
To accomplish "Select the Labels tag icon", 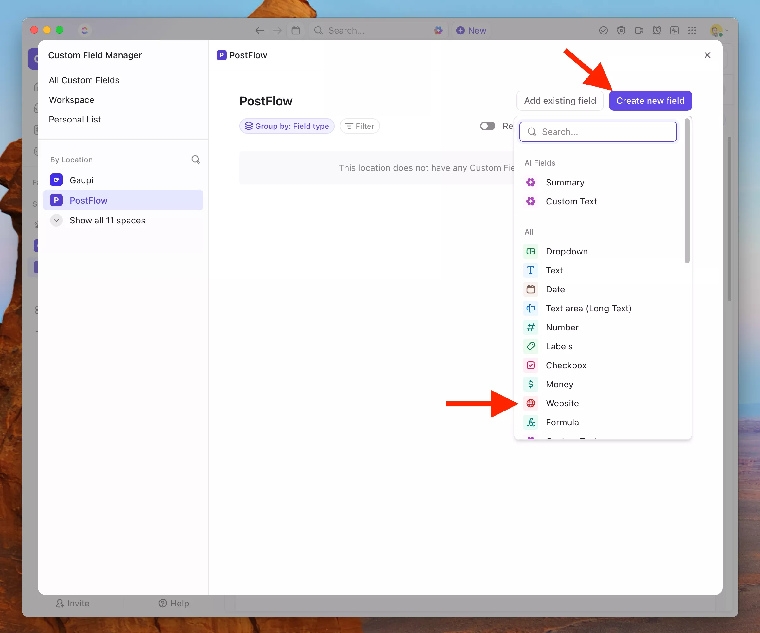I will point(530,346).
